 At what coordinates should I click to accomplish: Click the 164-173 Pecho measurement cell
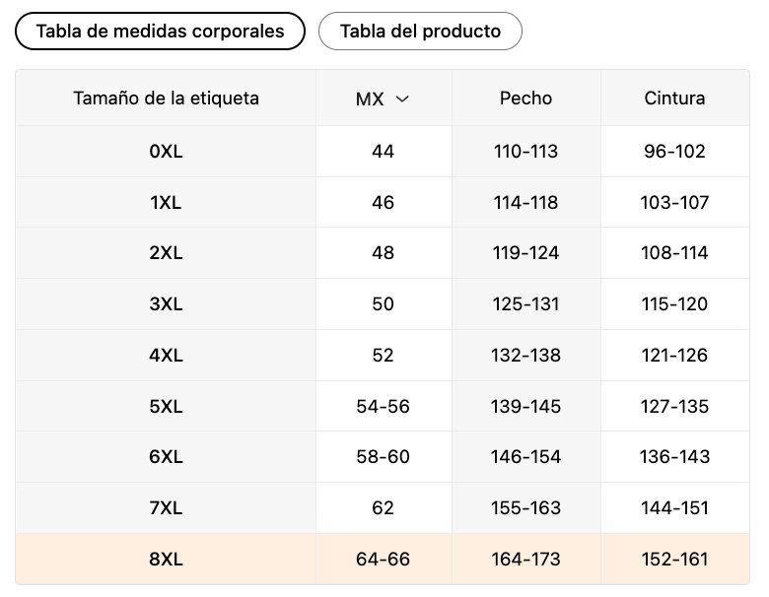525,559
